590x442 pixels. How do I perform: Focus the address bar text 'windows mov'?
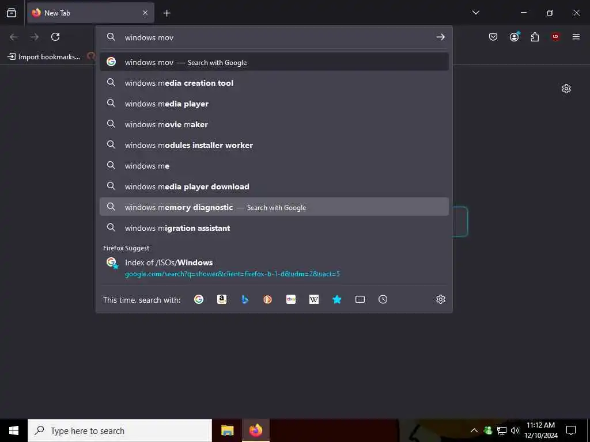tap(149, 37)
